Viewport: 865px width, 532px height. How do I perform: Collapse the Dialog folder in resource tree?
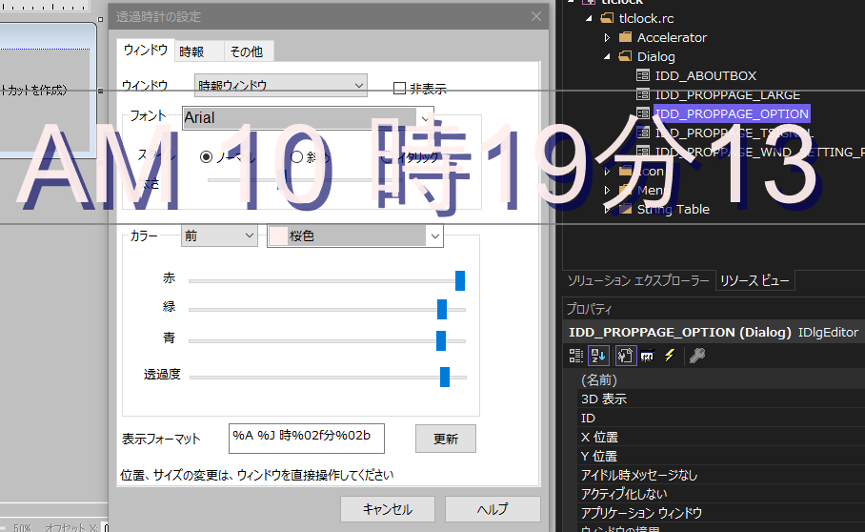coord(608,57)
